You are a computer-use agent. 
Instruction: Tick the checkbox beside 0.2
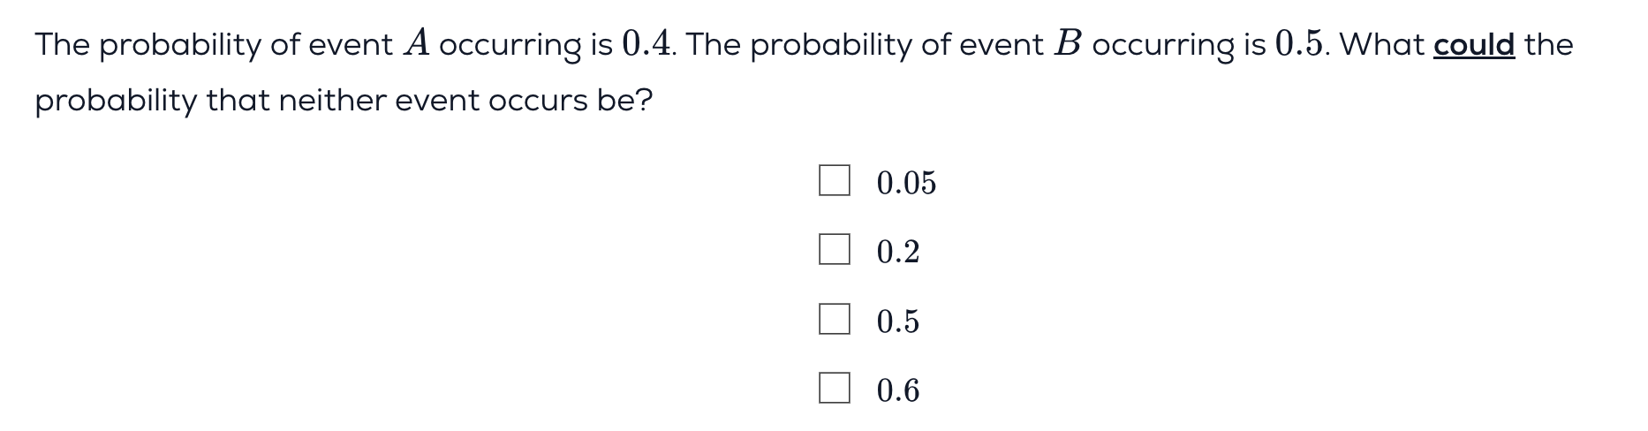tap(834, 249)
